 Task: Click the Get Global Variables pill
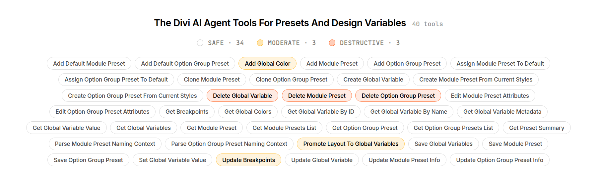click(143, 128)
